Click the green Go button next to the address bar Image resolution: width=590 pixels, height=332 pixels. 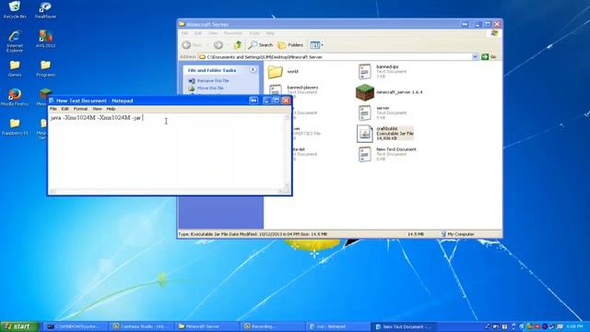click(x=489, y=57)
